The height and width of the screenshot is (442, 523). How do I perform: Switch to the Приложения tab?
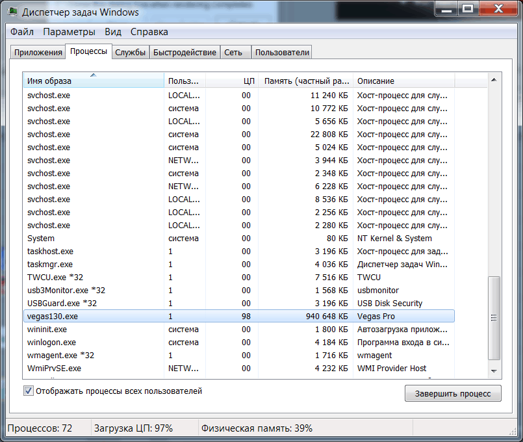38,53
